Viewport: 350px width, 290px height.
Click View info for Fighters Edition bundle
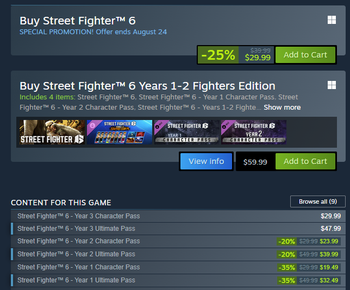pos(207,161)
